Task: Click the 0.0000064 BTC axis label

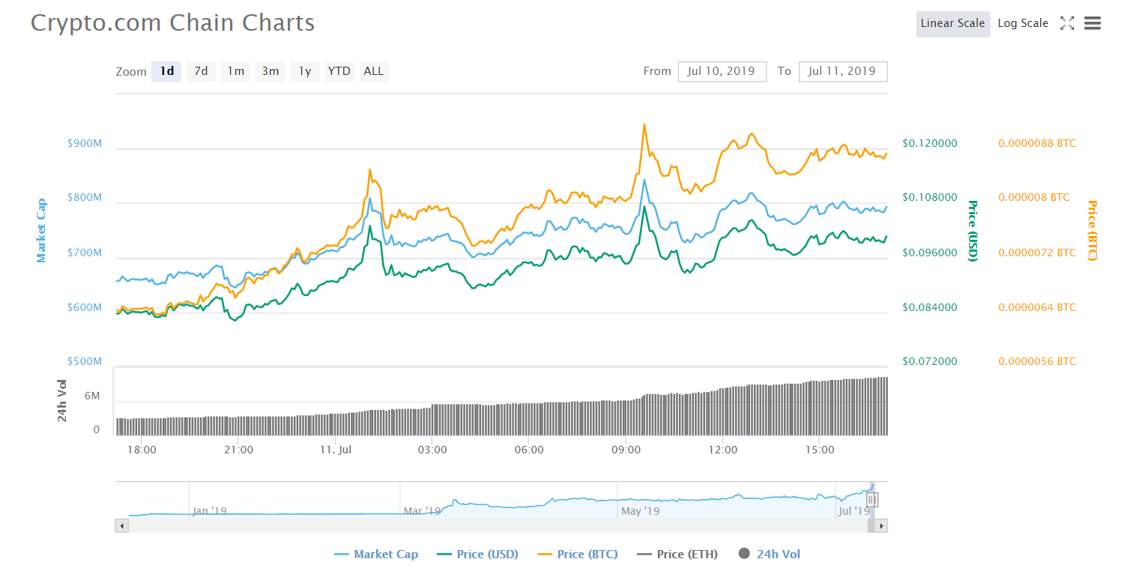Action: point(1037,307)
